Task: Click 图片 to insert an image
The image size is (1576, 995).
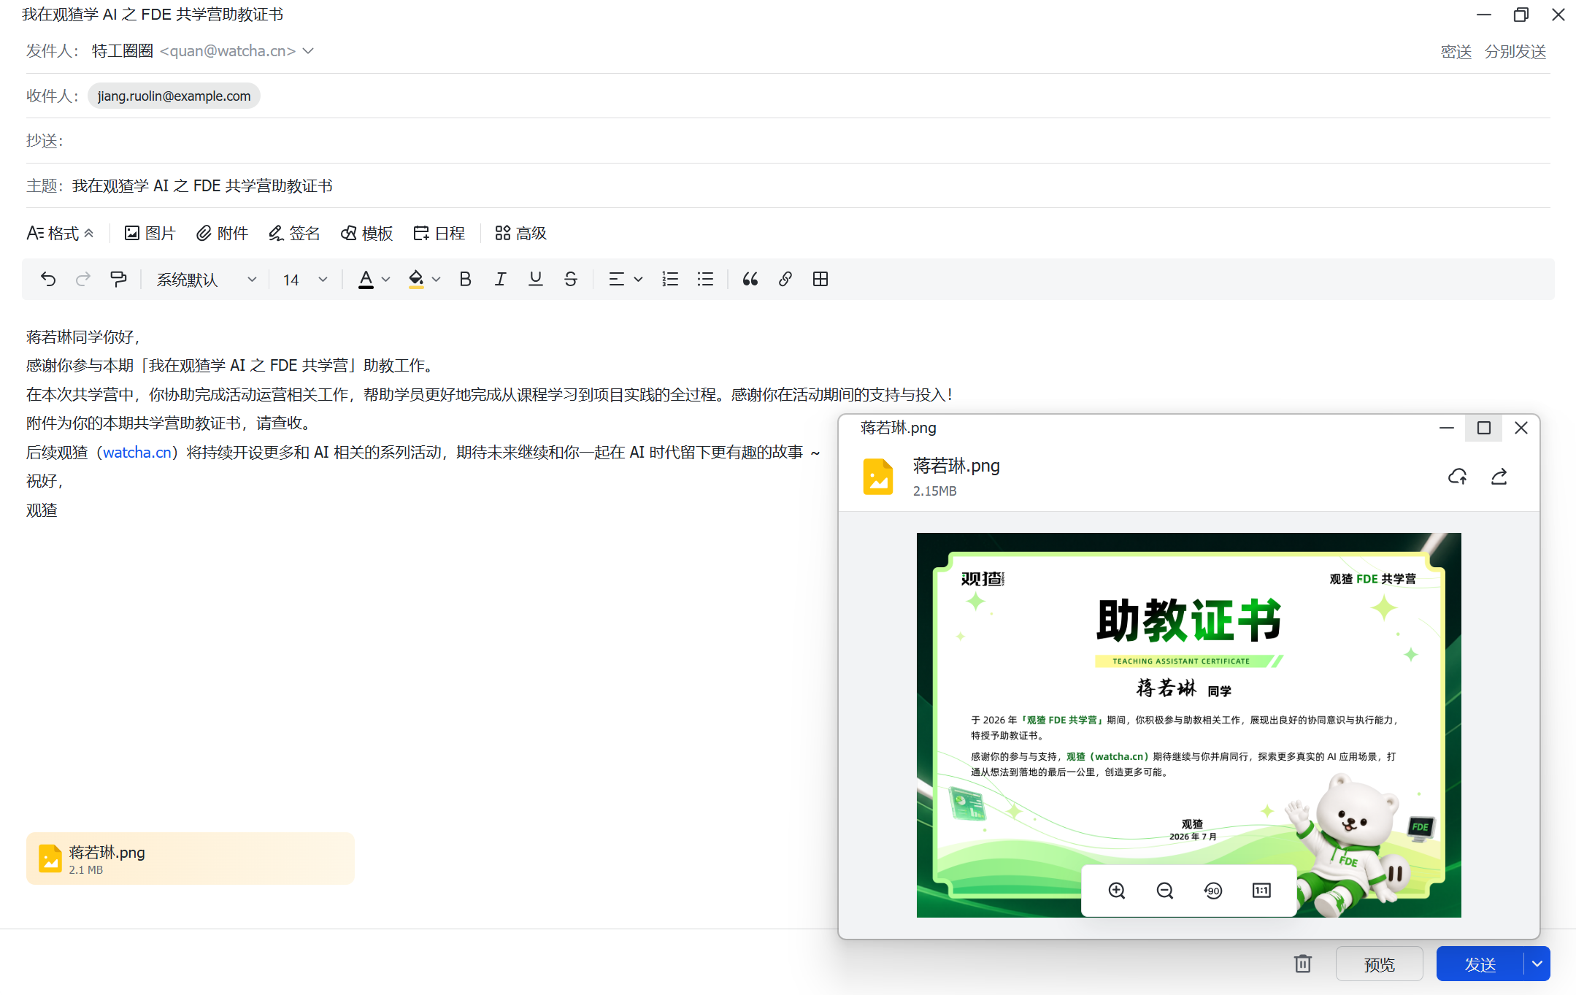Action: [150, 234]
